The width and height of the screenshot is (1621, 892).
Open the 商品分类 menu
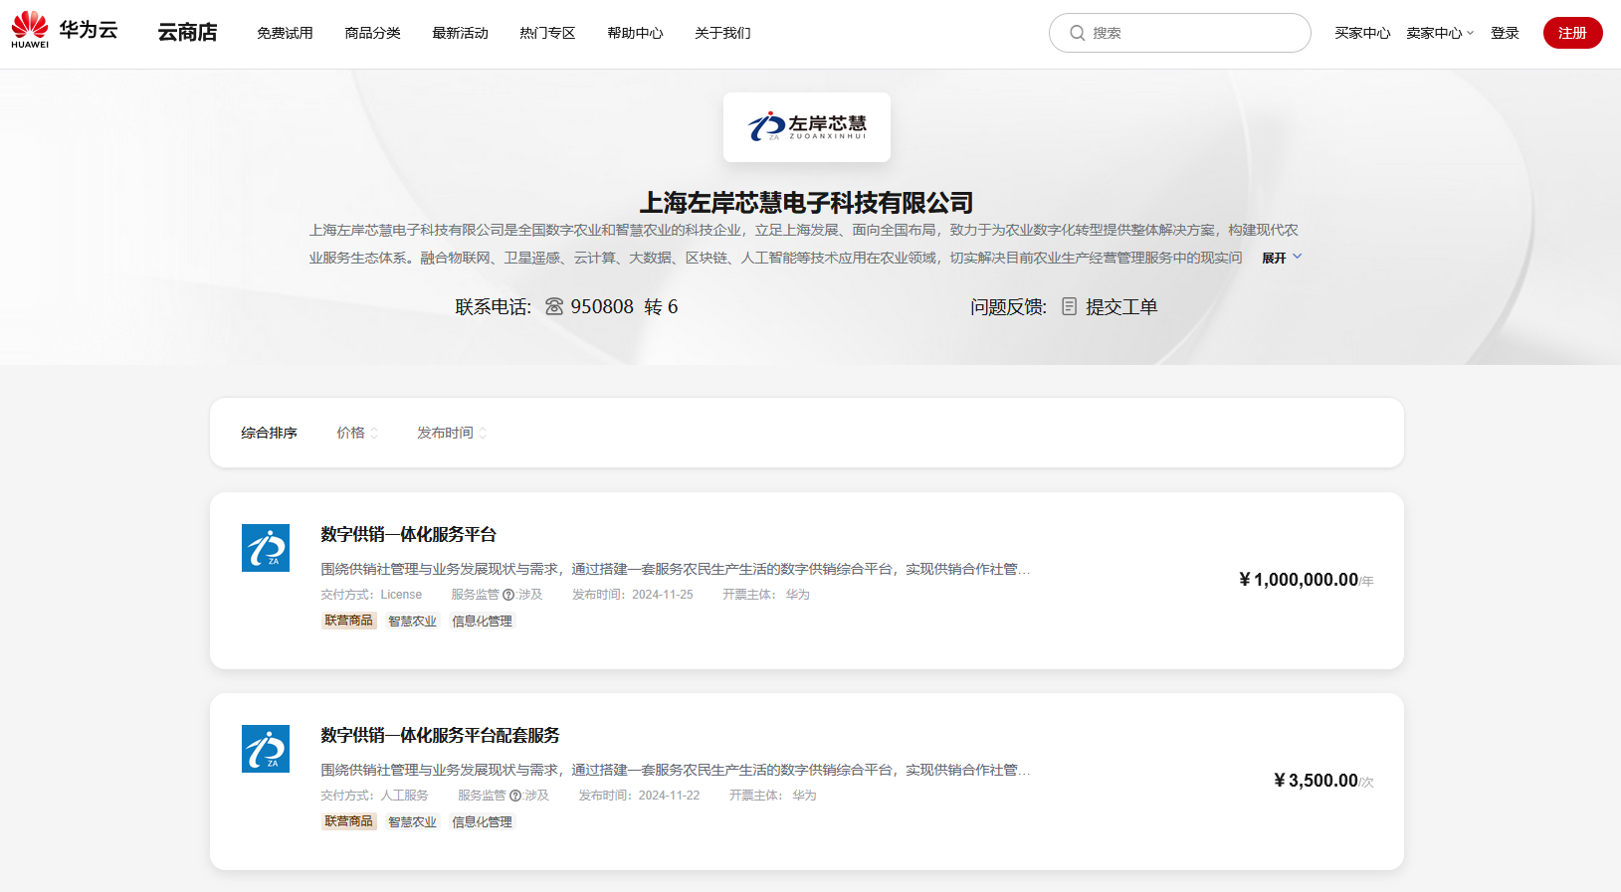[372, 33]
